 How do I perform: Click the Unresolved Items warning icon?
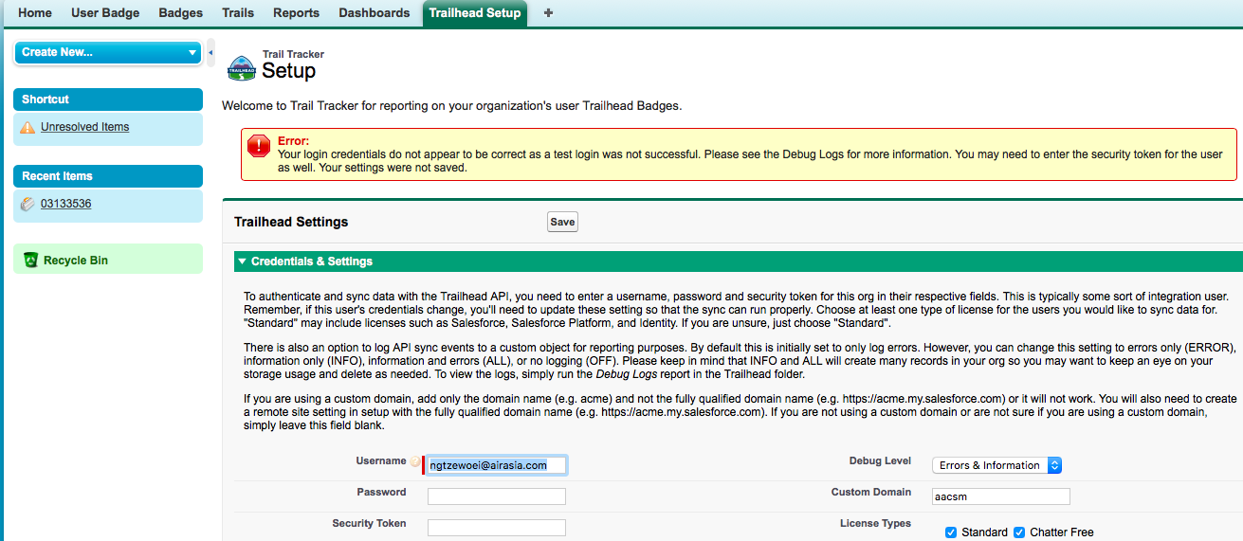[27, 127]
